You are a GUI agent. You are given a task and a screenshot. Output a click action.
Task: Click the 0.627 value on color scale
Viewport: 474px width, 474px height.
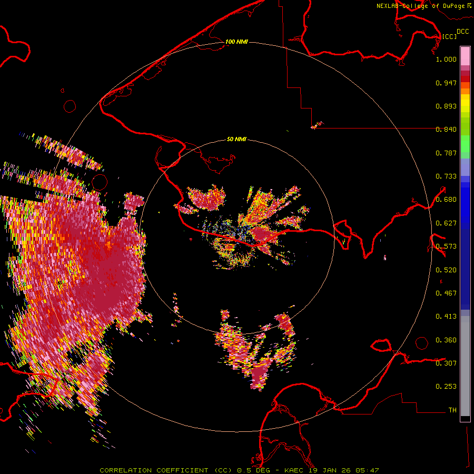(446, 223)
